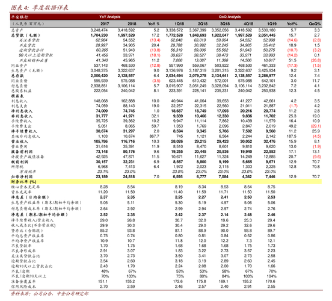332x301 pixels.
Task: Select the '计提资产减值准备' row label
Action: [28, 157]
